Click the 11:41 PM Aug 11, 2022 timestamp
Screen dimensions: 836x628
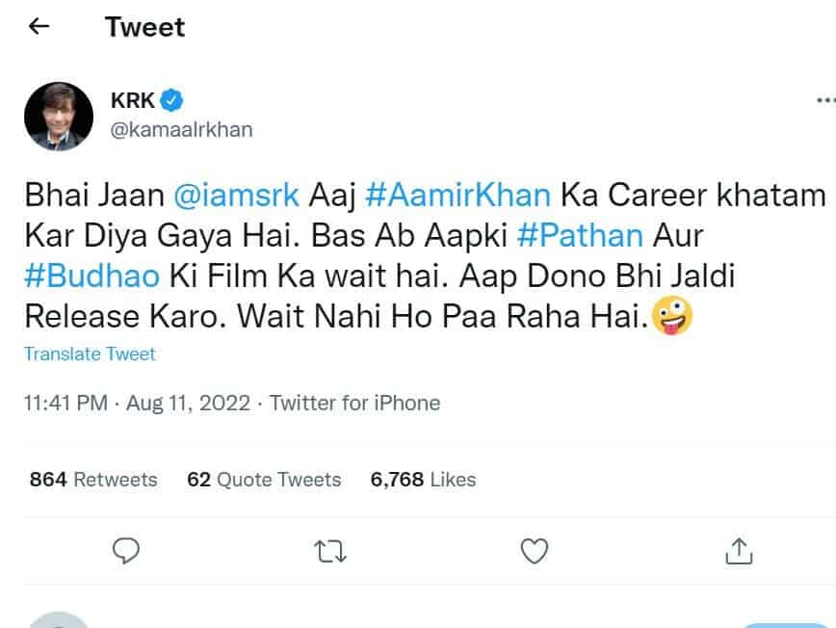[137, 403]
